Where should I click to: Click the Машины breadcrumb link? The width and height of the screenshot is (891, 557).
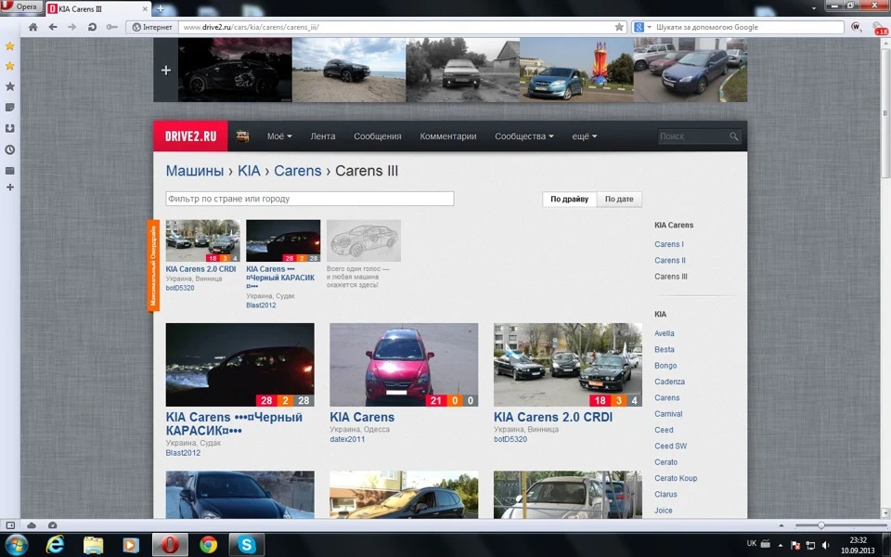pyautogui.click(x=194, y=171)
